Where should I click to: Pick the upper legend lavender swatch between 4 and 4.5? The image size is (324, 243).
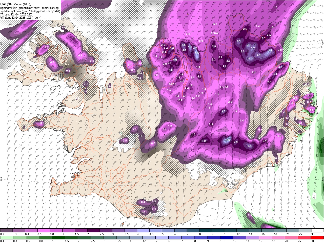(143, 231)
